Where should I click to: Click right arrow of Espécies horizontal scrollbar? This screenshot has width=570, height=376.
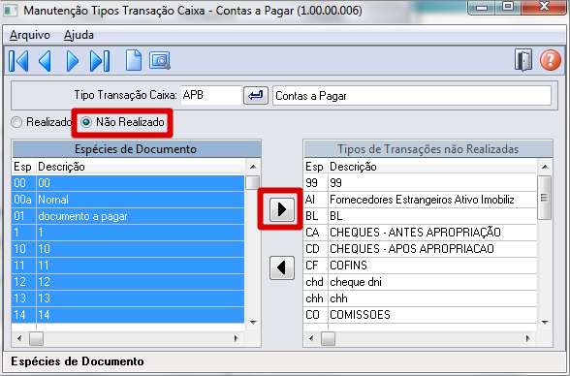pyautogui.click(x=237, y=338)
